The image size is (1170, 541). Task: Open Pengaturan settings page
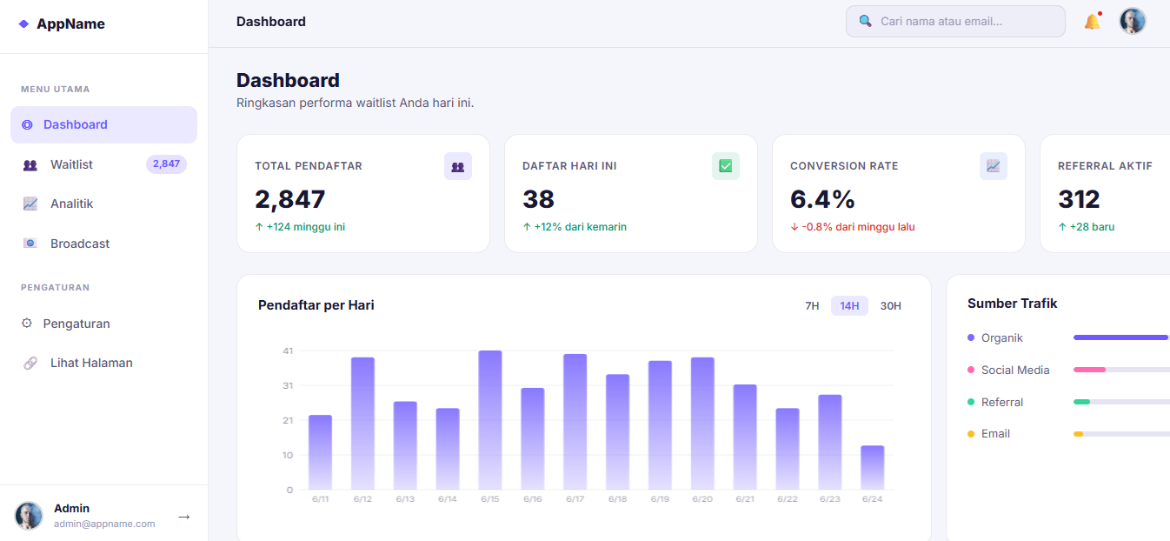click(104, 324)
